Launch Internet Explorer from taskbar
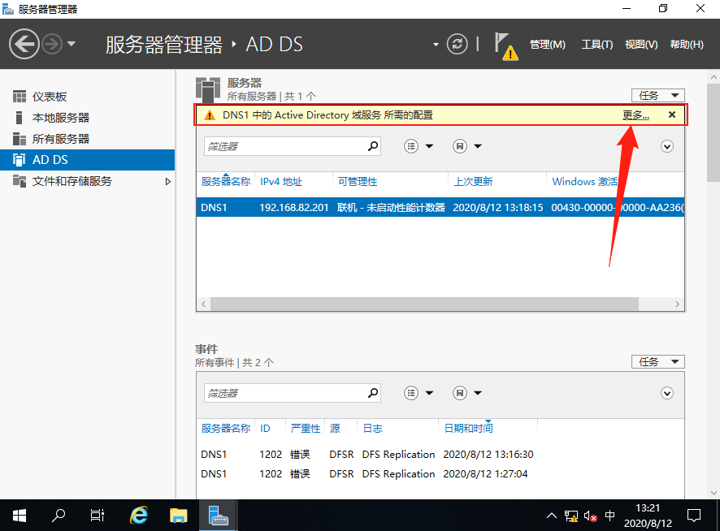Screen dimensions: 720x531 [139, 516]
